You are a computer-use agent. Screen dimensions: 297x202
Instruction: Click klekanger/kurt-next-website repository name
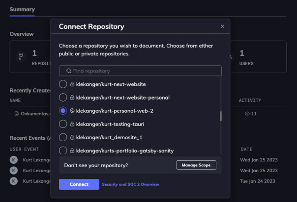click(x=111, y=84)
